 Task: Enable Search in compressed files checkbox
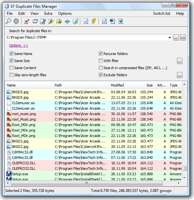click(101, 68)
